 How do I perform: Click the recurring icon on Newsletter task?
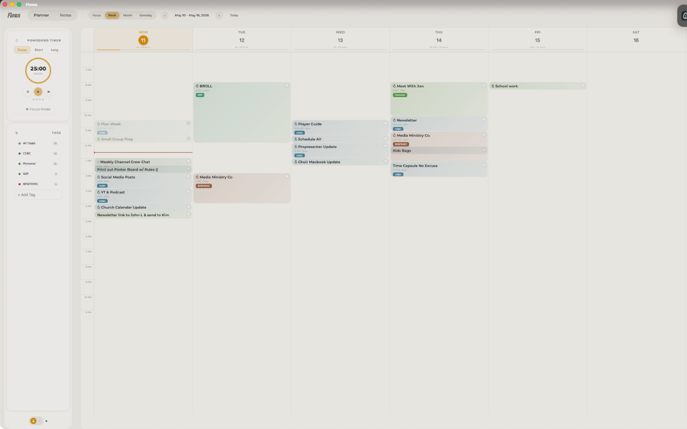(x=394, y=120)
